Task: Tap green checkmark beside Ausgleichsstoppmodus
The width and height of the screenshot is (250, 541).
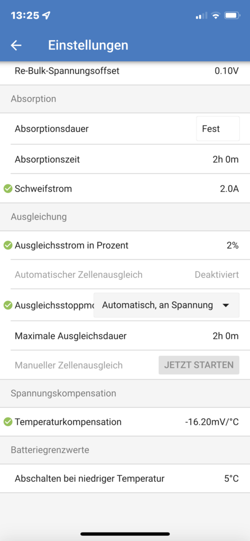Action: click(x=7, y=305)
